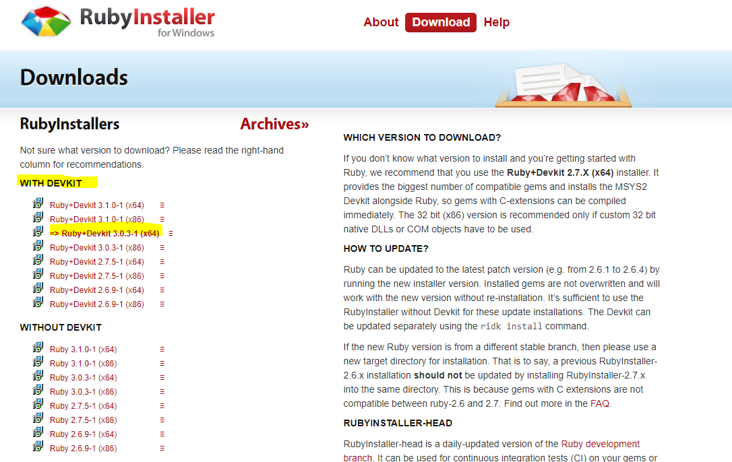Click installer icon beside Ruby 2.6.9-1 (x64)

coord(38,432)
